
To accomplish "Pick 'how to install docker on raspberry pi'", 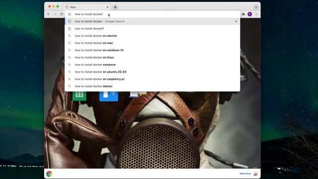I will [153, 79].
